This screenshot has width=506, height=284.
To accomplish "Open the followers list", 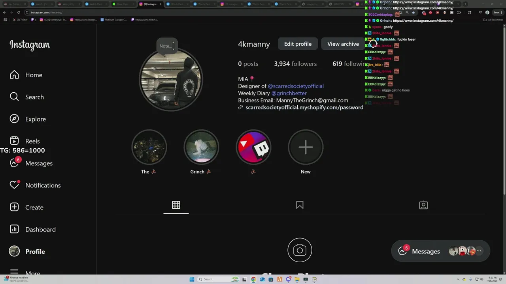I will click(295, 64).
